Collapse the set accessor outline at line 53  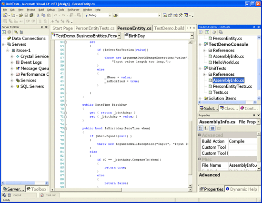point(66,42)
